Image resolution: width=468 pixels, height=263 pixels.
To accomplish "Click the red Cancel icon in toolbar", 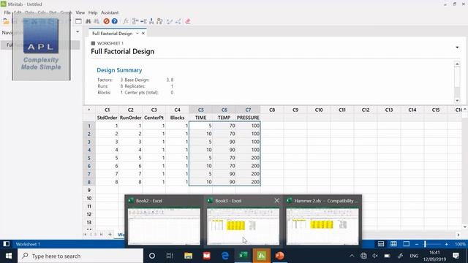I will point(106,21).
